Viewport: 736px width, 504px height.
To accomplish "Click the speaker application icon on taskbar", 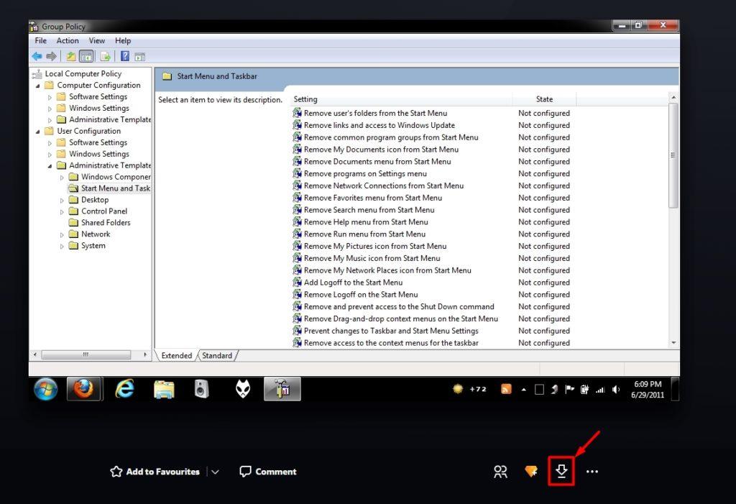I will [202, 389].
